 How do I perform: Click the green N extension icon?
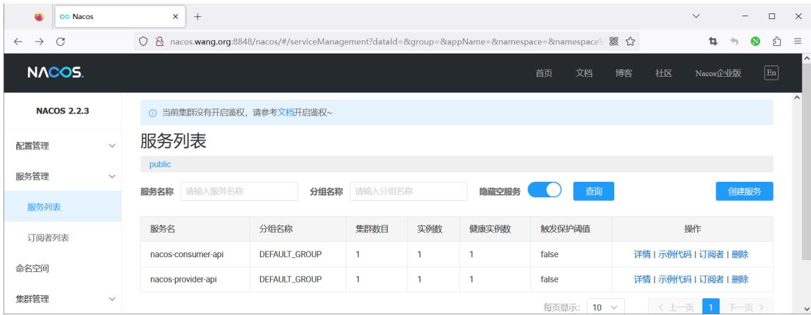[756, 42]
